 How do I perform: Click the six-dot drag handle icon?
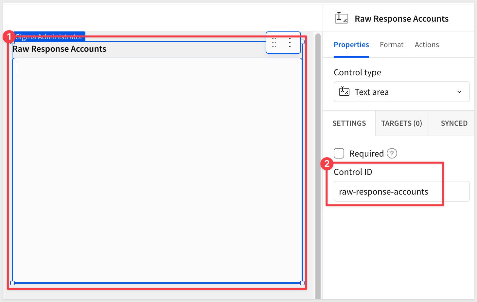pyautogui.click(x=274, y=43)
